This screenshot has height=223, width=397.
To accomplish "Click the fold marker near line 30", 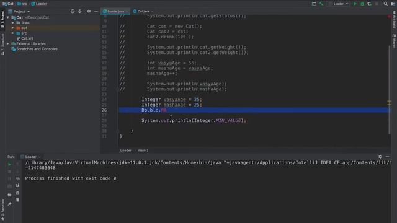I will tap(117, 131).
